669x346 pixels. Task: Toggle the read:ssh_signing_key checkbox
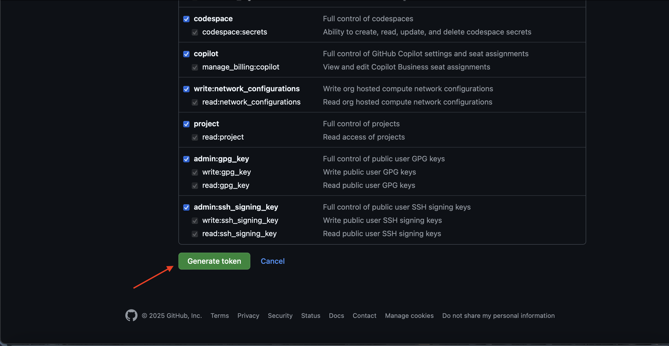click(x=195, y=234)
